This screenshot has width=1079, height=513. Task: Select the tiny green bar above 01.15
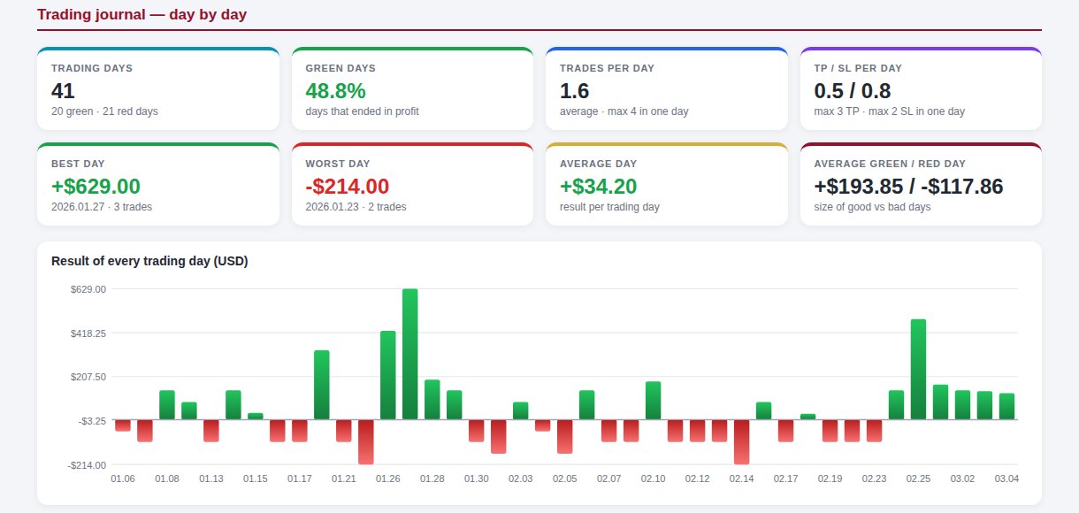tap(256, 416)
